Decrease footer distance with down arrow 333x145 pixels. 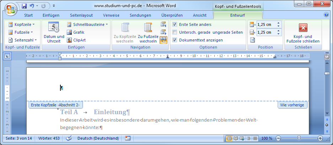pos(278,34)
